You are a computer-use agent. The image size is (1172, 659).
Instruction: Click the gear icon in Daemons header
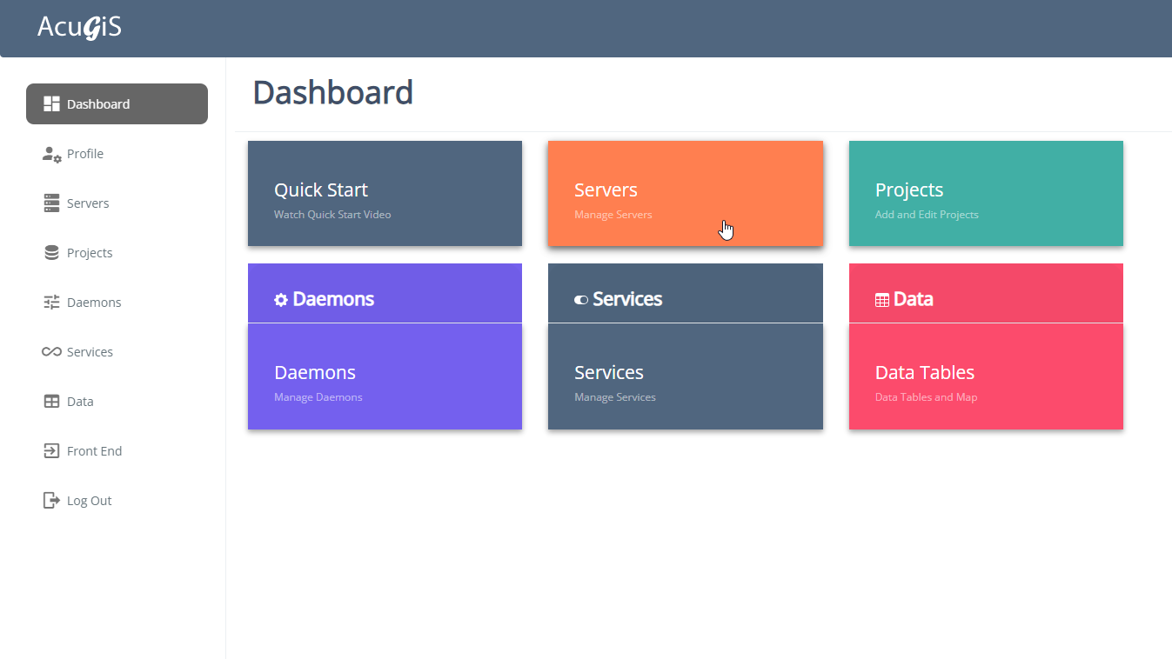click(281, 300)
